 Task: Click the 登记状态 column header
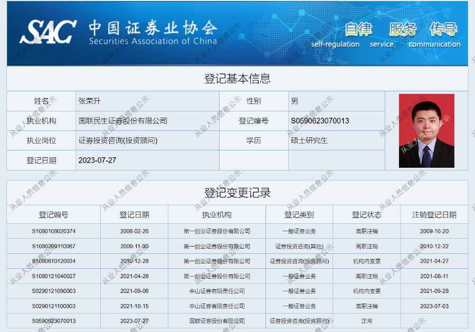(x=367, y=215)
